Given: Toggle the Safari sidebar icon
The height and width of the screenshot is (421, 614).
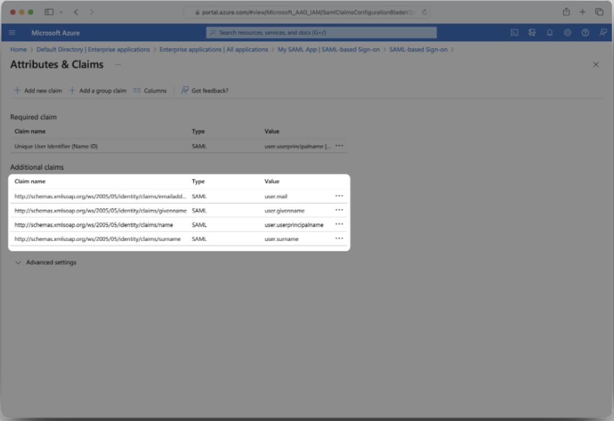Looking at the screenshot, I should point(49,12).
